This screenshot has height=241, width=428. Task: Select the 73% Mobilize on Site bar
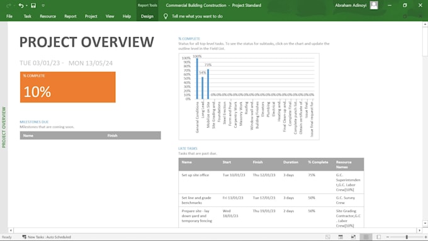point(208,84)
